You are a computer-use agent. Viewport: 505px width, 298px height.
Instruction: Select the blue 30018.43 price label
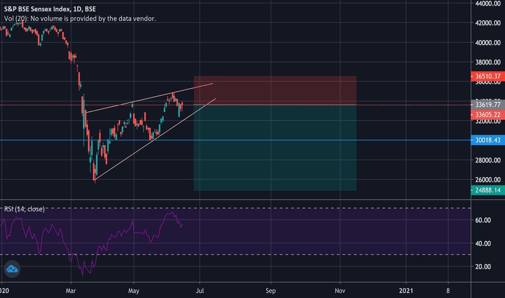488,140
